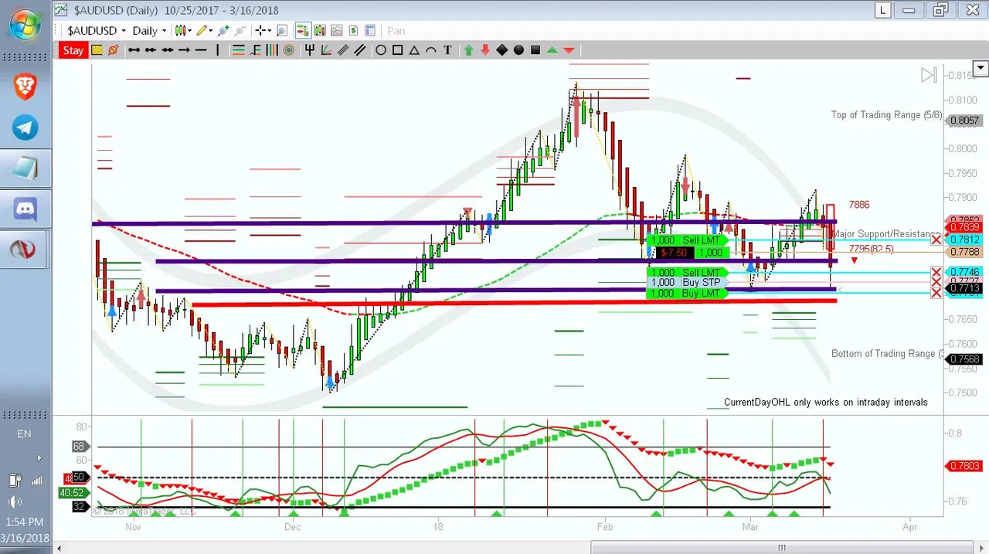Click the data window table icon
This screenshot has width=989, height=554.
tap(370, 31)
